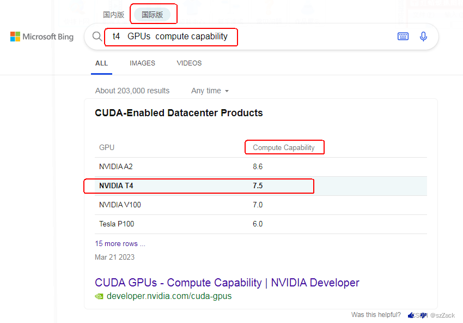Switch to the IMAGES tab

pos(142,63)
